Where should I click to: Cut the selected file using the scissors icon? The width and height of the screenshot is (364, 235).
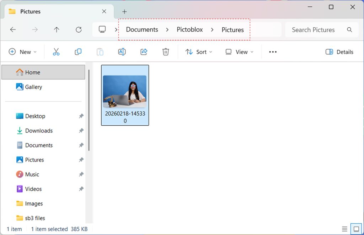[x=56, y=51]
